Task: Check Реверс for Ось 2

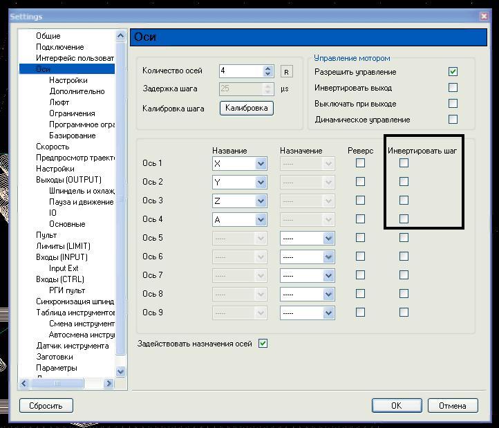Action: (x=360, y=182)
